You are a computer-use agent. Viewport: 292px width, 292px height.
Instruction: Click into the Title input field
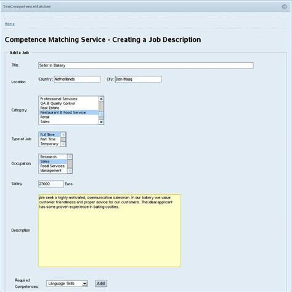click(x=146, y=65)
